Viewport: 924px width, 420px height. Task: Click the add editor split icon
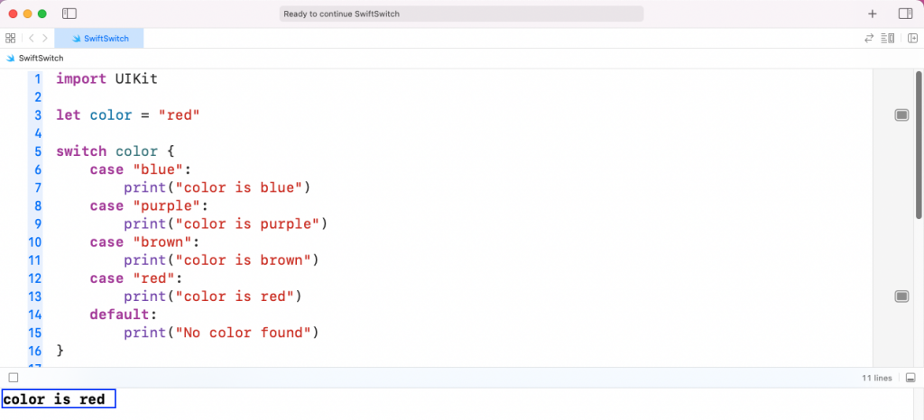(912, 38)
